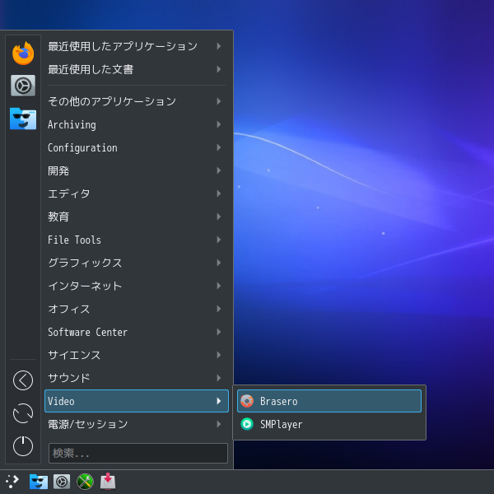Expand arrow next to File Tools
Viewport: 494px width, 494px height.
pyautogui.click(x=219, y=240)
